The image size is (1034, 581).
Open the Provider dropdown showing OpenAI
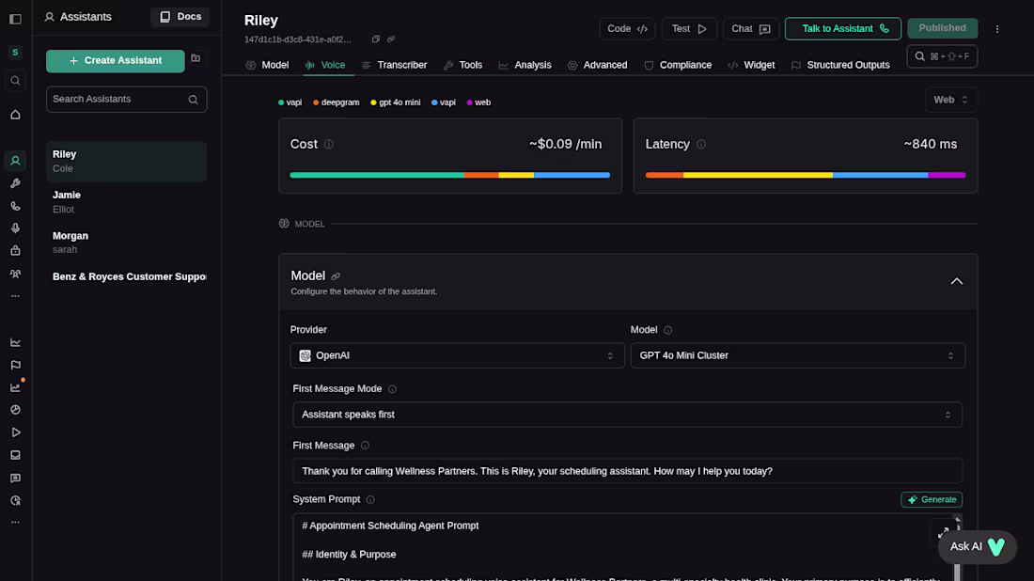(457, 355)
